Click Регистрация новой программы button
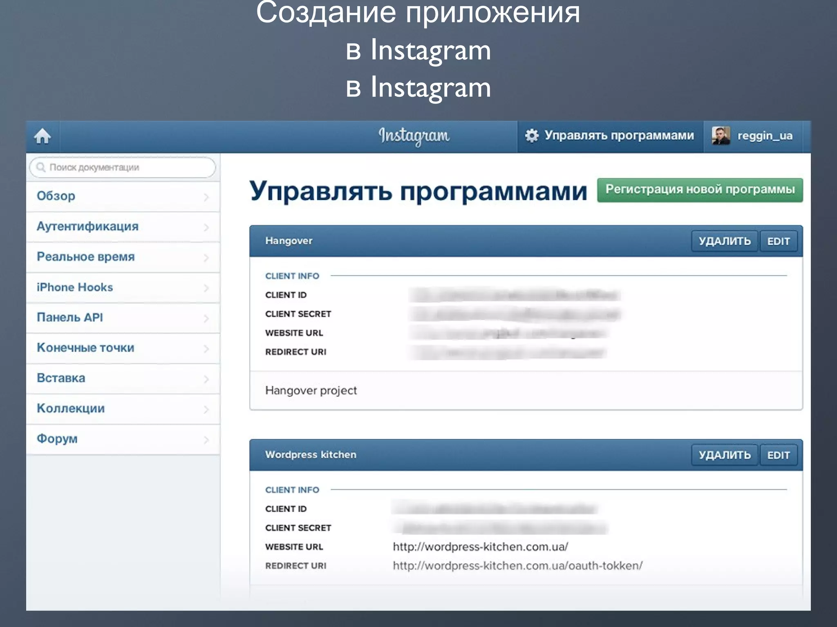 coord(700,190)
